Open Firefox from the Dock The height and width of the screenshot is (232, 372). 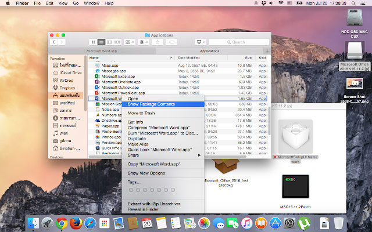click(76, 223)
